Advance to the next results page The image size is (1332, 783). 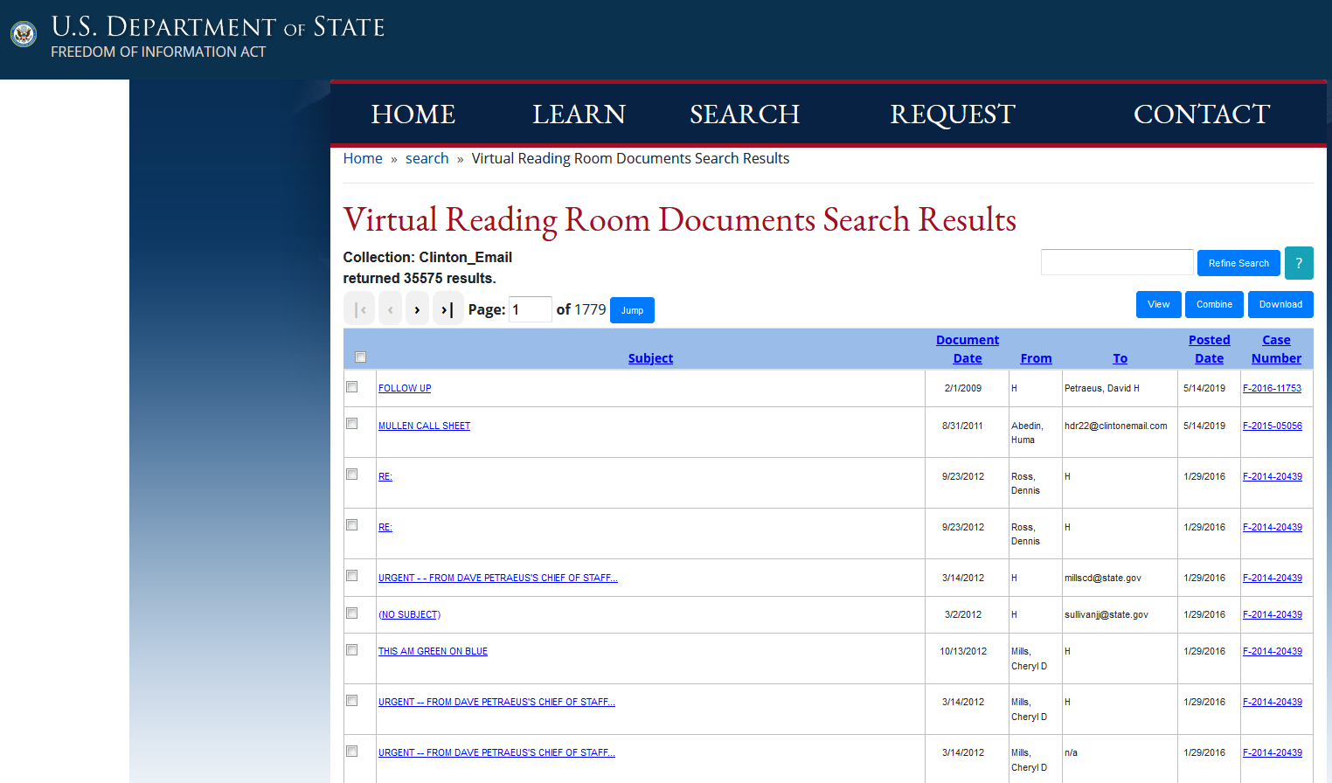pos(417,309)
